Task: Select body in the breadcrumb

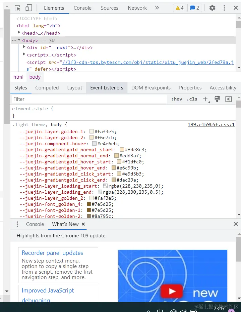Action: coord(35,77)
